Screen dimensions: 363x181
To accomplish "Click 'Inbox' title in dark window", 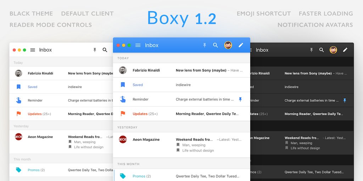I will coord(262,50).
